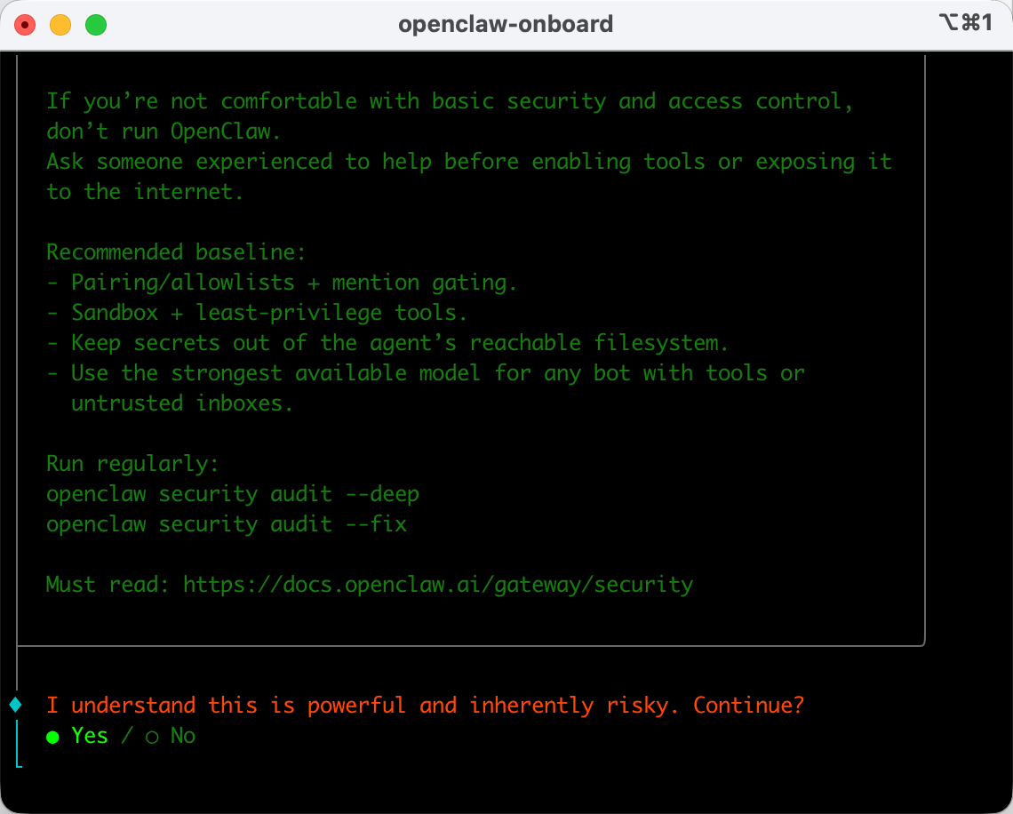This screenshot has height=814, width=1013.
Task: Click the ⌥⌘1 shortcut indicator in title bar
Action: 965,23
